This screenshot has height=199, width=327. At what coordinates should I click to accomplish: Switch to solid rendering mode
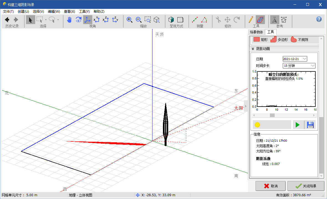[x=171, y=20]
